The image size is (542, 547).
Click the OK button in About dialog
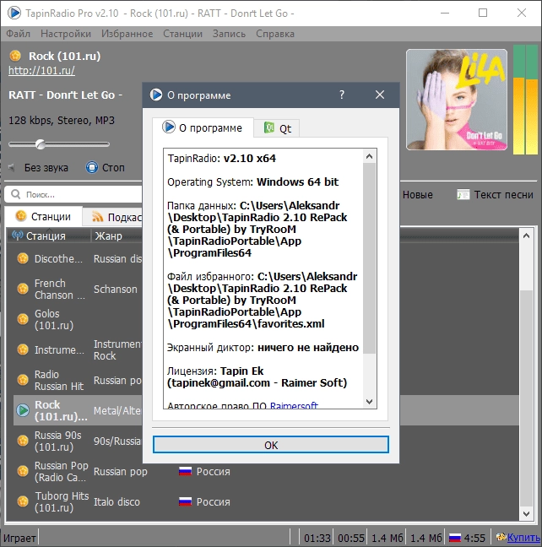tap(270, 445)
